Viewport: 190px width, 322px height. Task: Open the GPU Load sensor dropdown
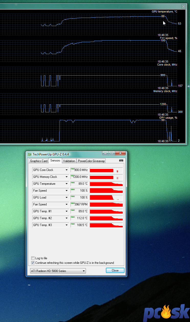point(67,197)
